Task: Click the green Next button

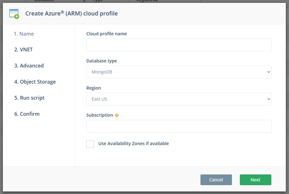Action: 256,180
